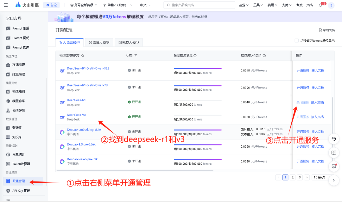Image resolution: width=342 pixels, height=202 pixels.
Task: Open the hamburger menu at top left
Action: (x=6, y=5)
